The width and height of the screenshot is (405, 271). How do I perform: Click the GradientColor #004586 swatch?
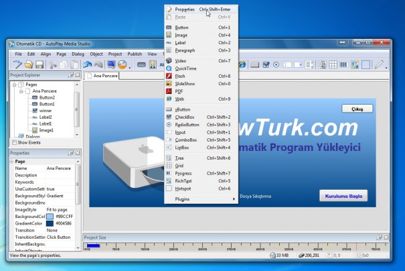[50, 223]
